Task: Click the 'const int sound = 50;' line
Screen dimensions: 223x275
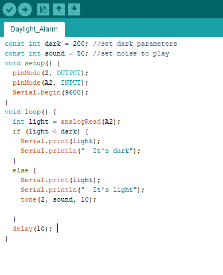Action: coord(46,53)
